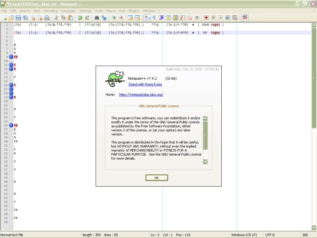This screenshot has height=238, width=317.
Task: Click the Save All toolbar icon
Action: pos(25,18)
